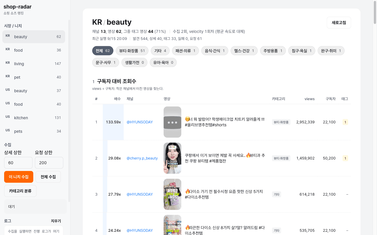Filter by 기타 4 chip
The width and height of the screenshot is (377, 235).
160,51
